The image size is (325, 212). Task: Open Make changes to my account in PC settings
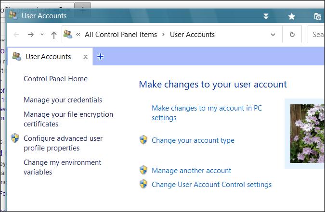(207, 113)
